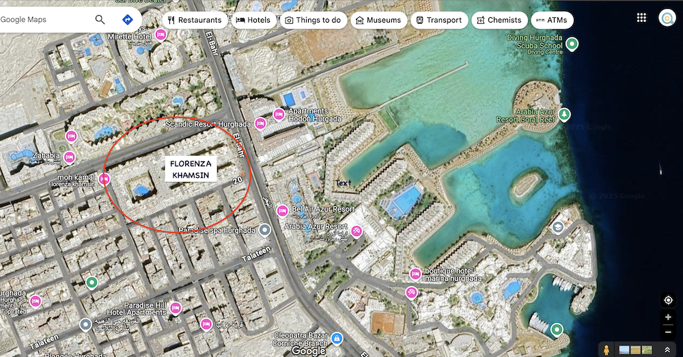Image resolution: width=683 pixels, height=357 pixels.
Task: Filter map by Restaurants
Action: 195,20
